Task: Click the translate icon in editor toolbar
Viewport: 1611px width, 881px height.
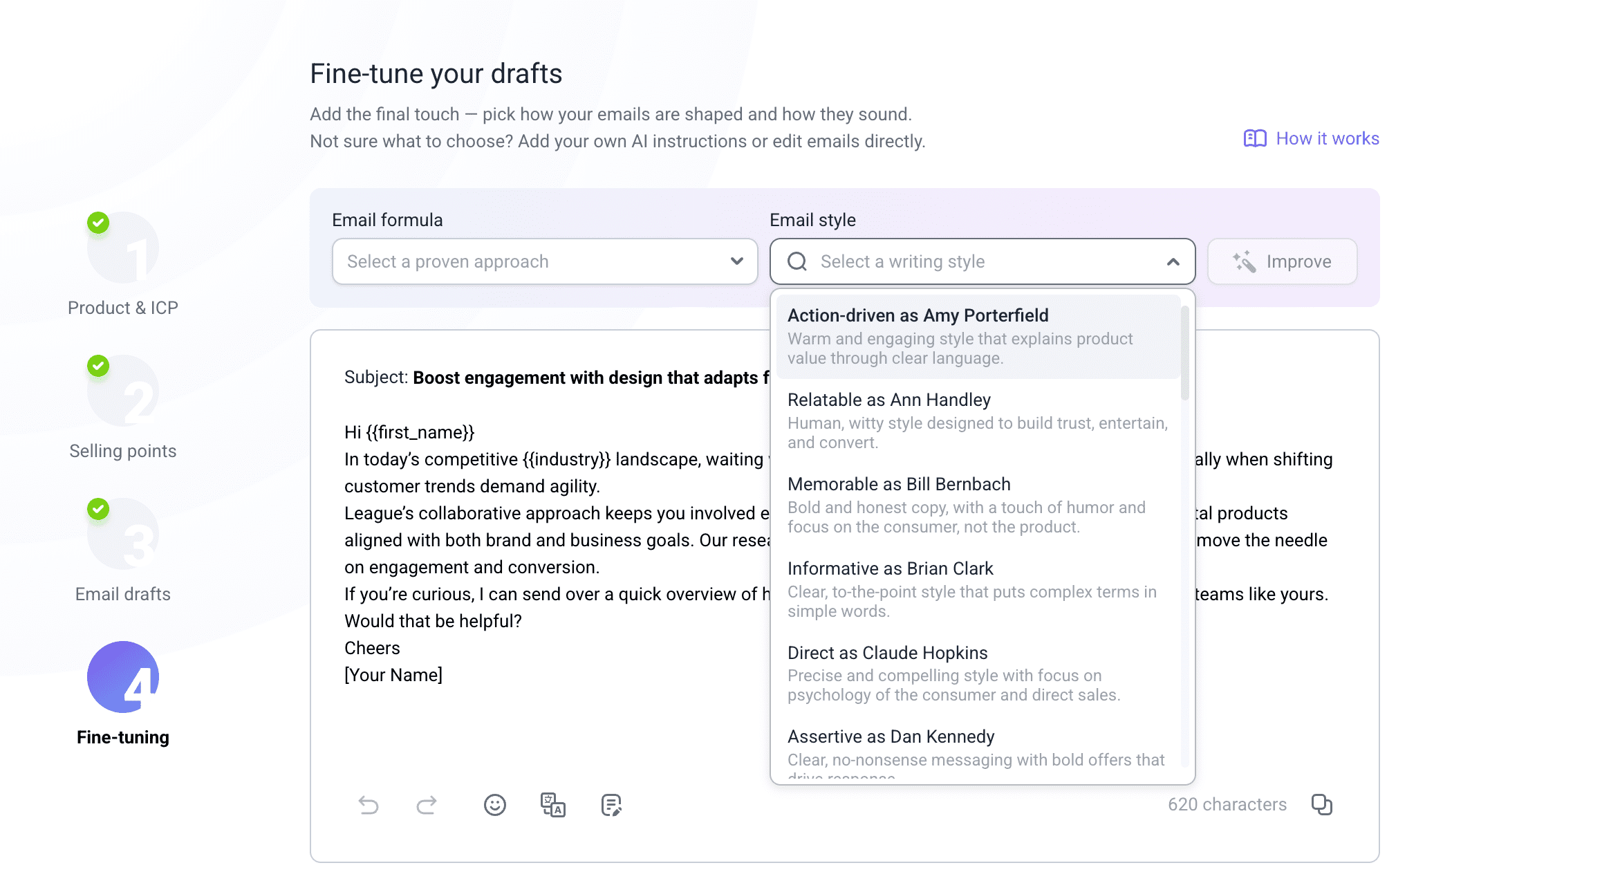Action: tap(553, 805)
